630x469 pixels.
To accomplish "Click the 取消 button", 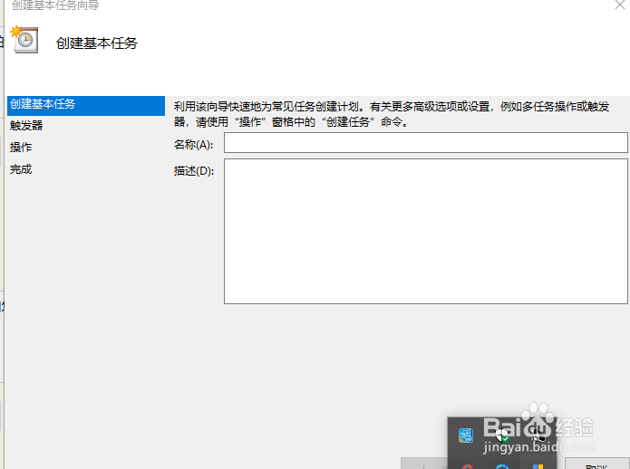I will tap(596, 464).
